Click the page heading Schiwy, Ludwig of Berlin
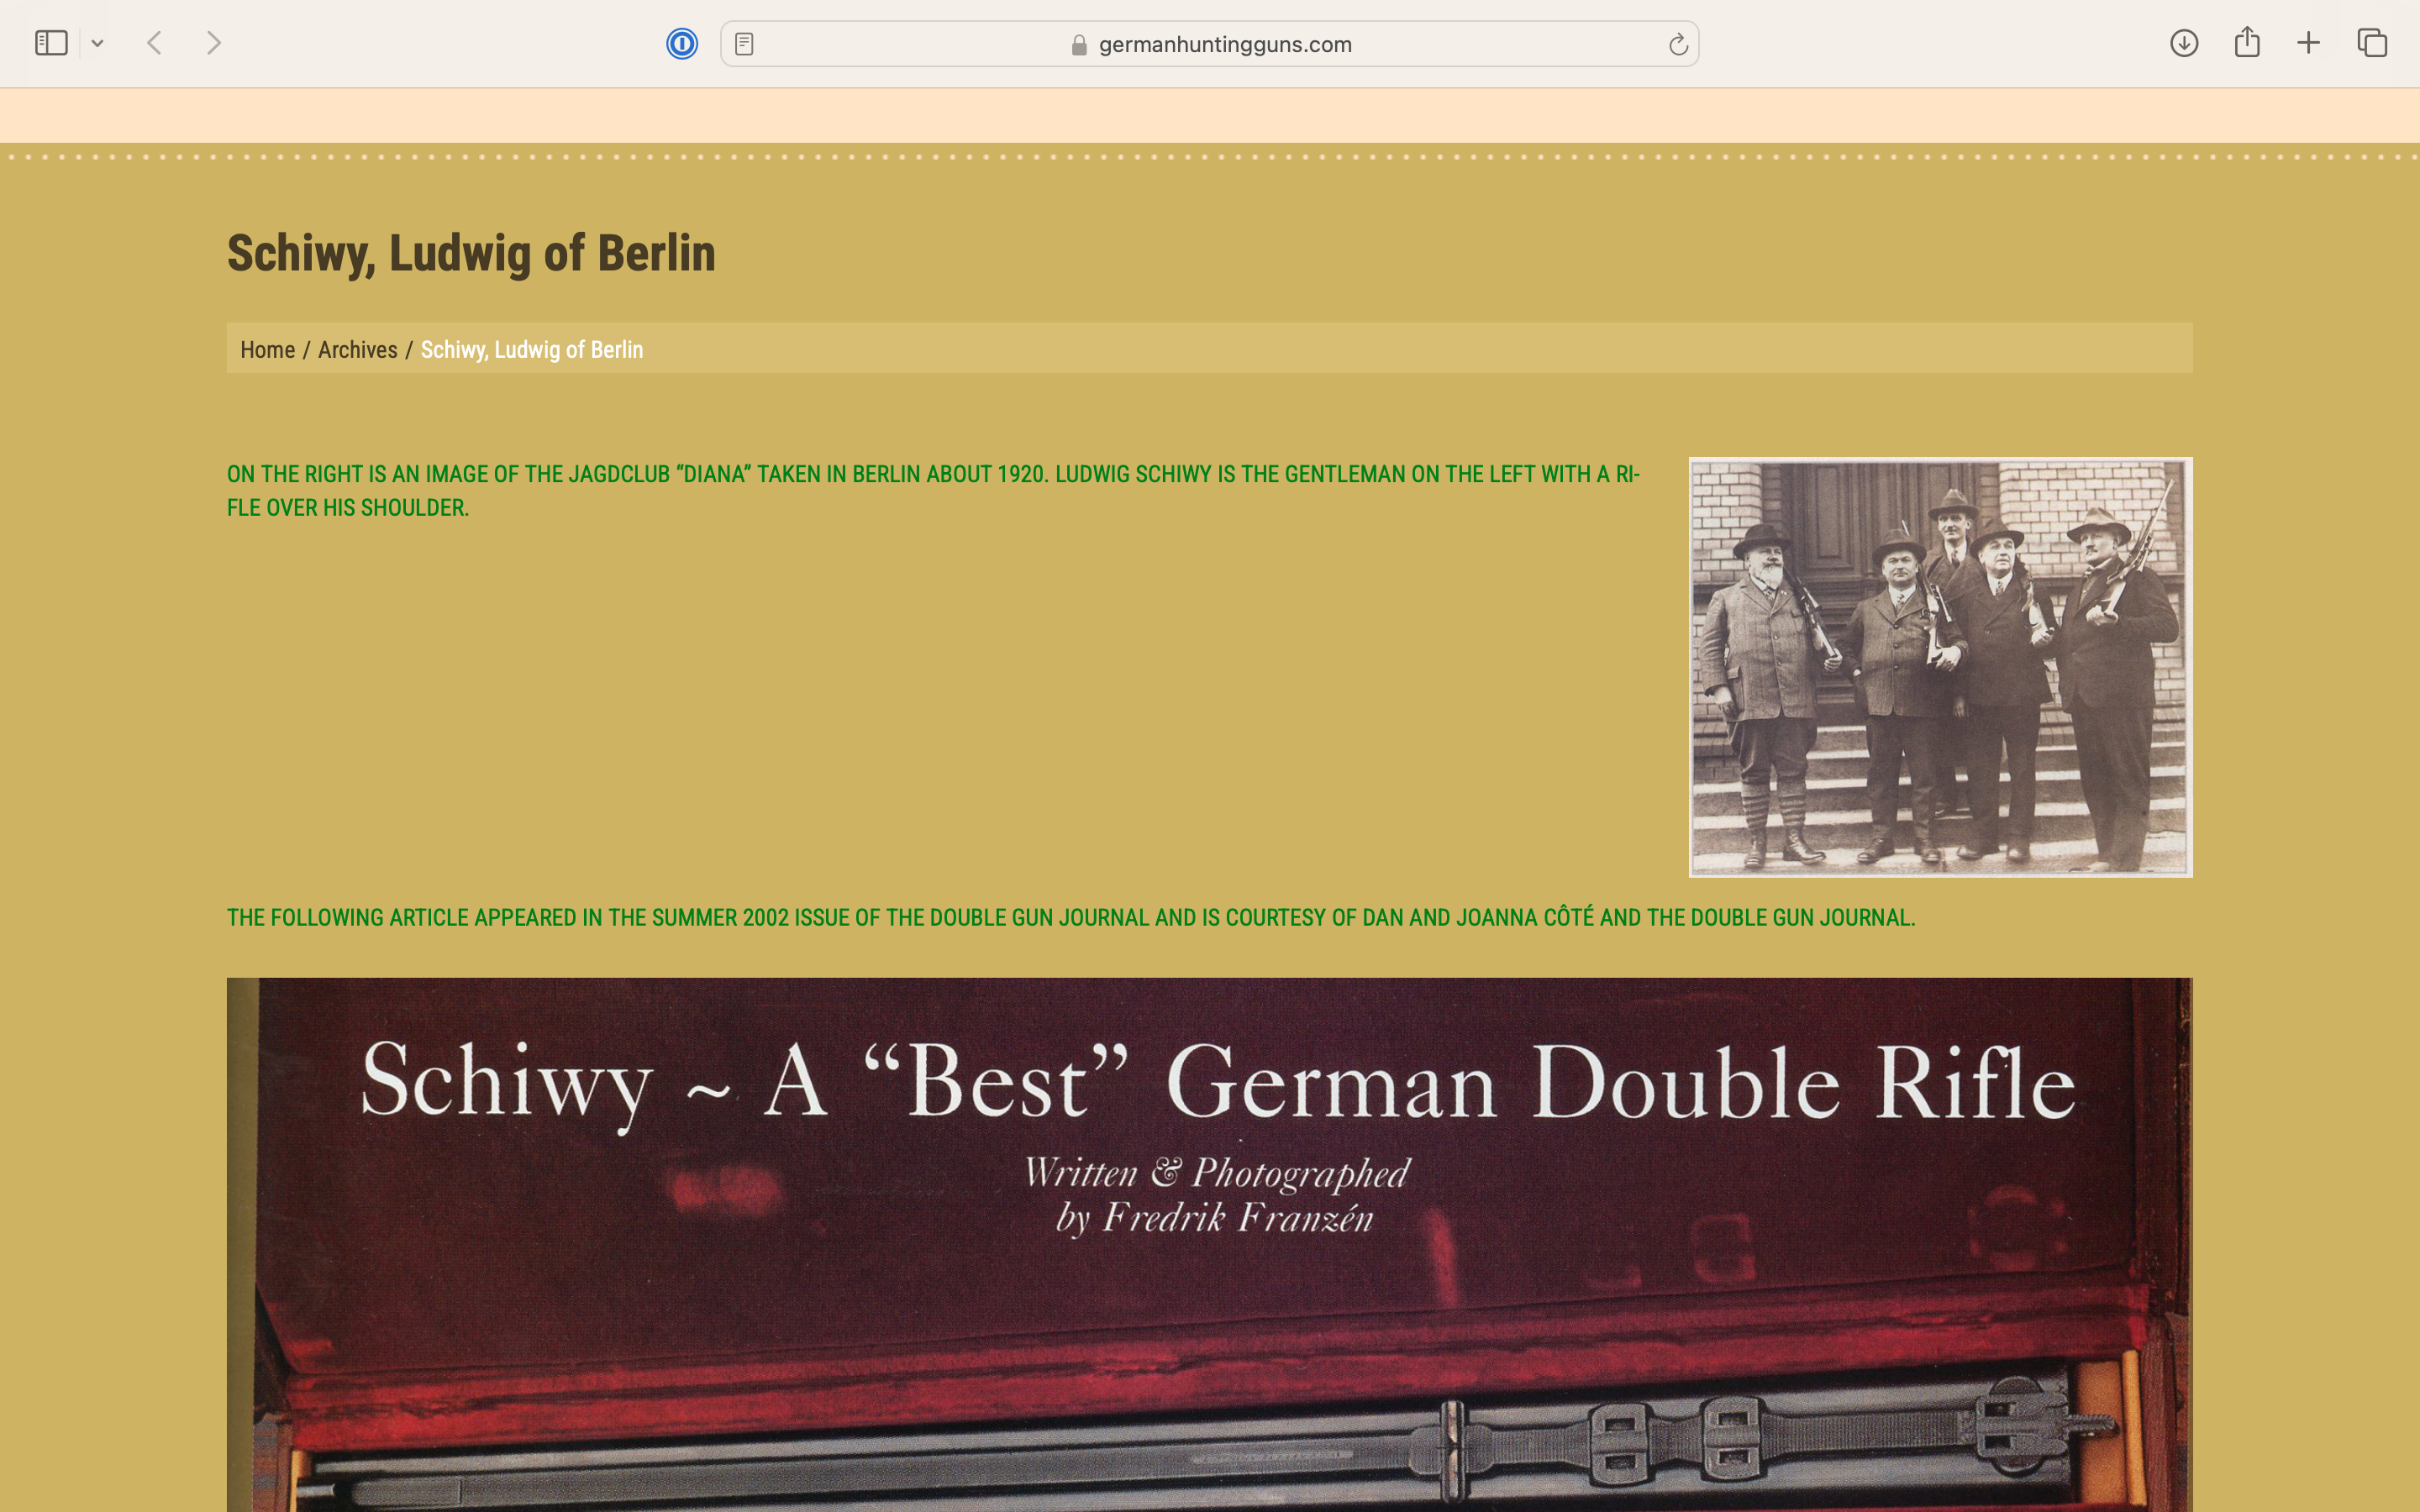The image size is (2420, 1512). point(471,253)
